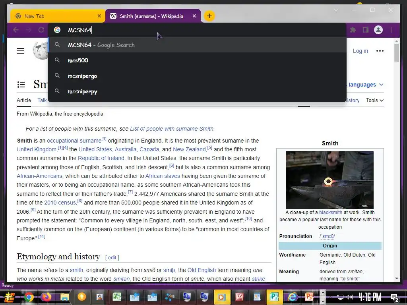This screenshot has width=407, height=305.
Task: Open Chrome's three-dot menu
Action: [x=391, y=30]
